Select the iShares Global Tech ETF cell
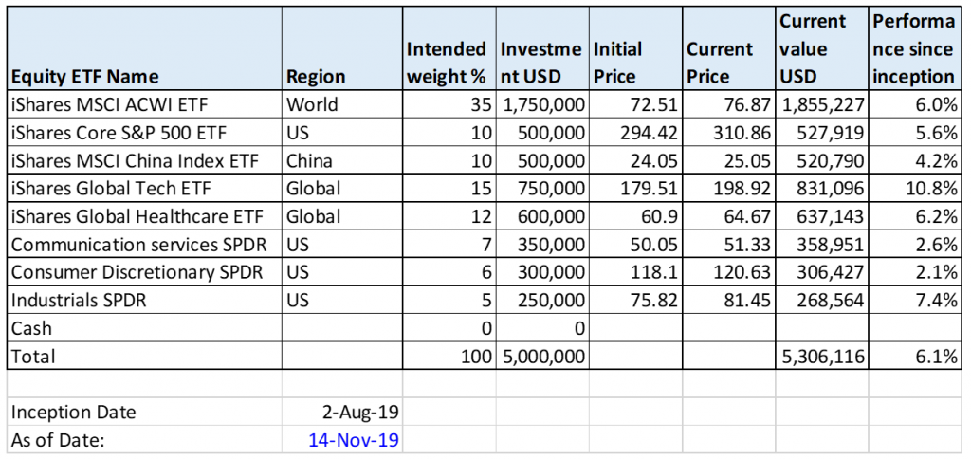Viewport: 971px width, 460px height. [x=145, y=188]
